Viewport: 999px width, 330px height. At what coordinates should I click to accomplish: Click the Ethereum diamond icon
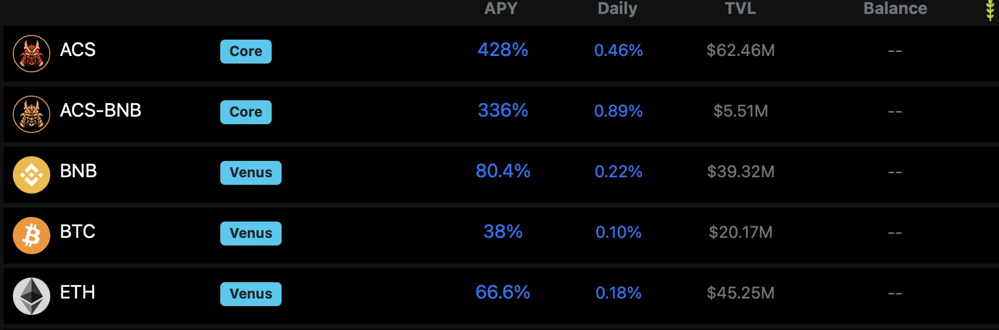pyautogui.click(x=32, y=296)
